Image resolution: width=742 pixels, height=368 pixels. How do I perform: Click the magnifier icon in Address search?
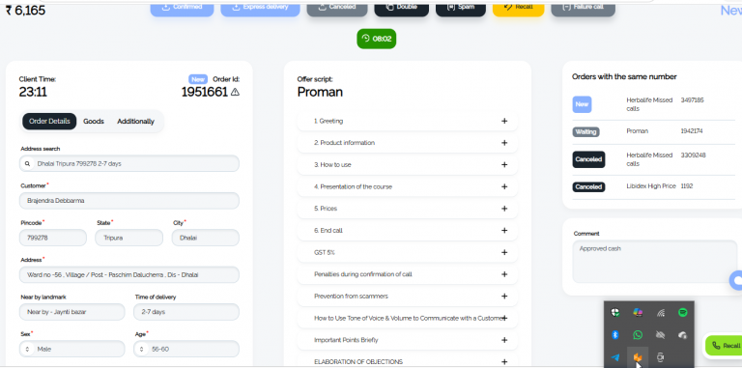point(27,163)
